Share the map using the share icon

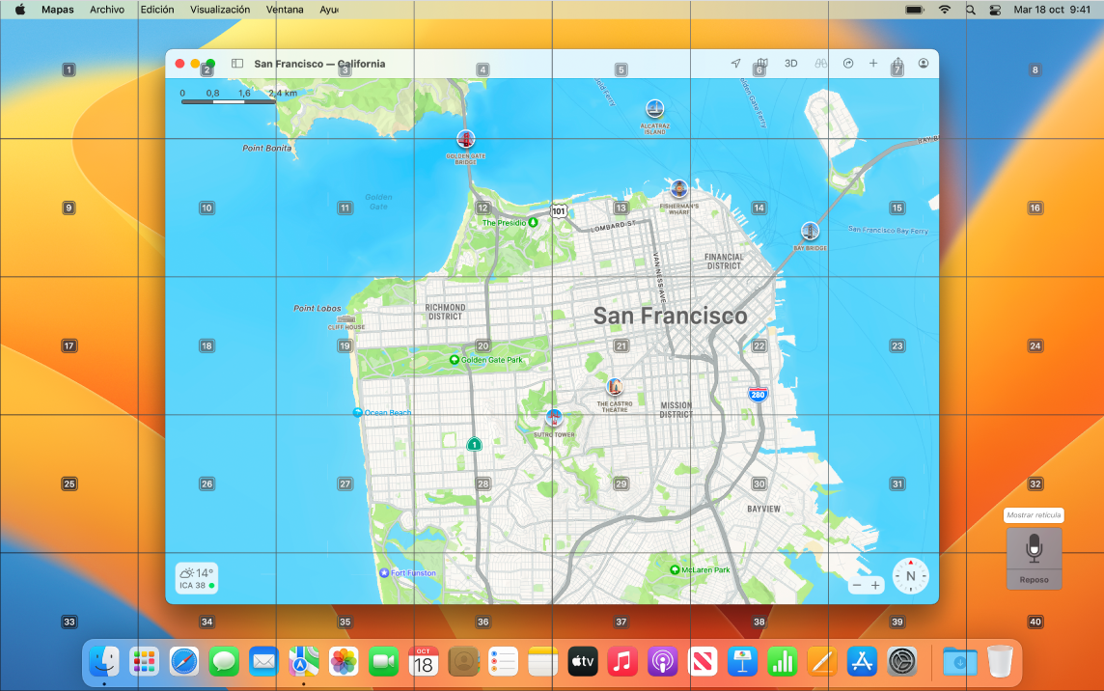click(897, 63)
